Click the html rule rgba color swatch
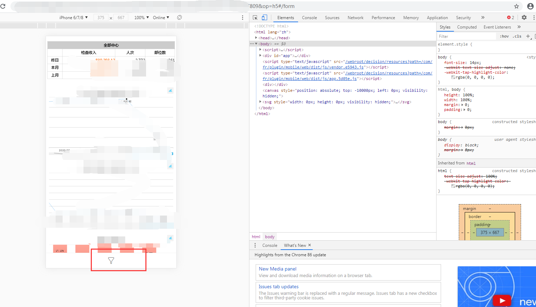 point(453,186)
